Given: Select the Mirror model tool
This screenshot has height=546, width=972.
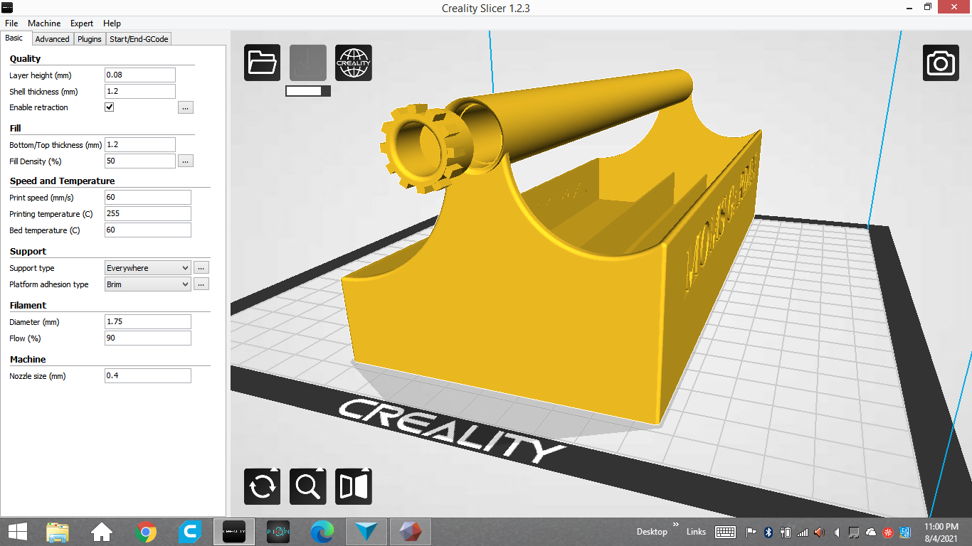Looking at the screenshot, I should tap(354, 487).
